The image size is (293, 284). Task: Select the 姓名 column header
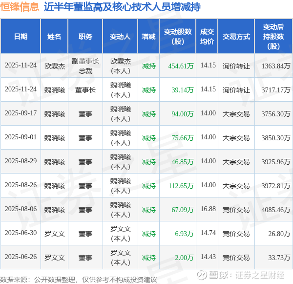pyautogui.click(x=54, y=37)
